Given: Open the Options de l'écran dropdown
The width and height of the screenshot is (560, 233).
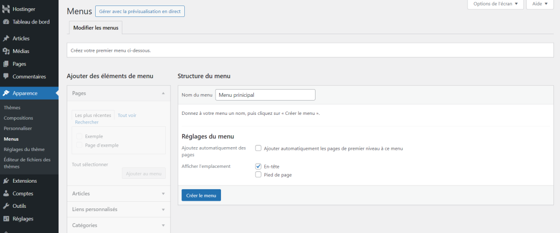Looking at the screenshot, I should point(495,4).
